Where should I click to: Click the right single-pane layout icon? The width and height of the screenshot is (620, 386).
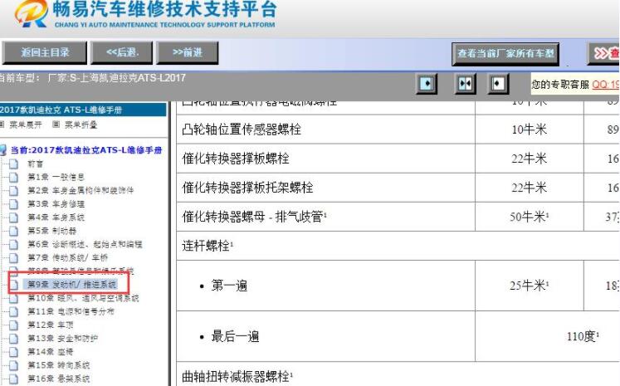pos(498,84)
